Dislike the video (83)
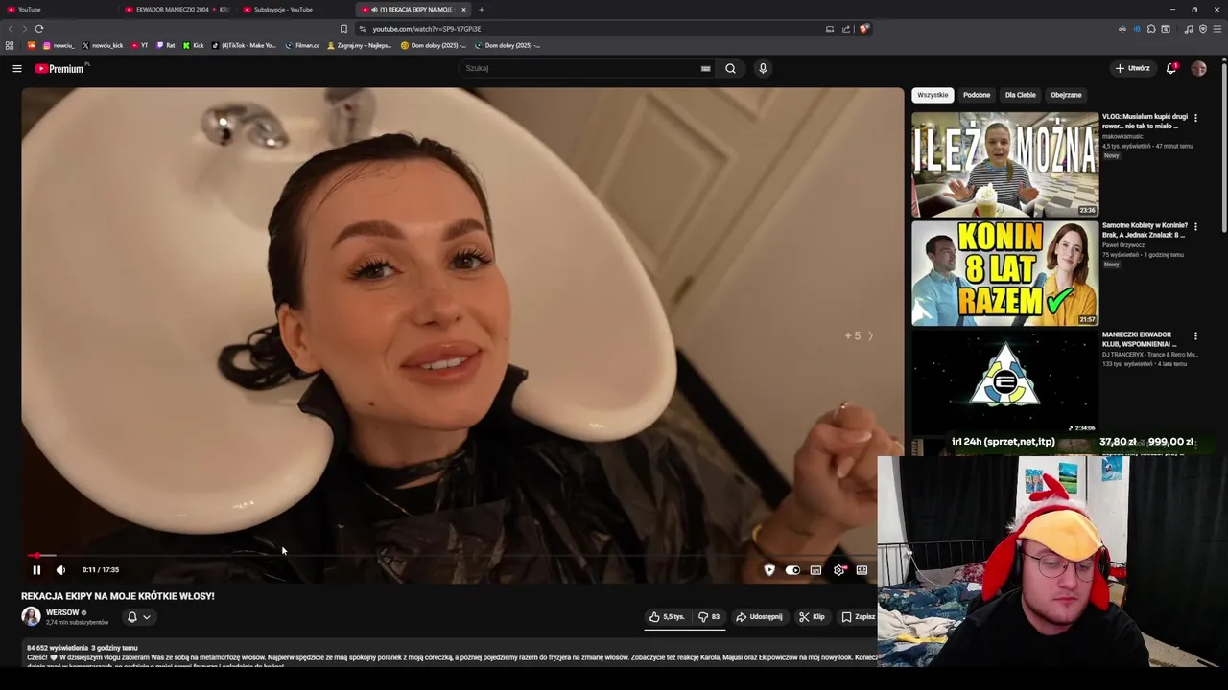This screenshot has width=1228, height=690. 709,617
